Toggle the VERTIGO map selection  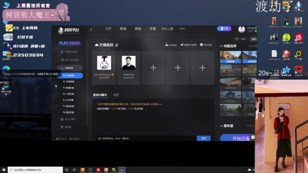pos(230,97)
